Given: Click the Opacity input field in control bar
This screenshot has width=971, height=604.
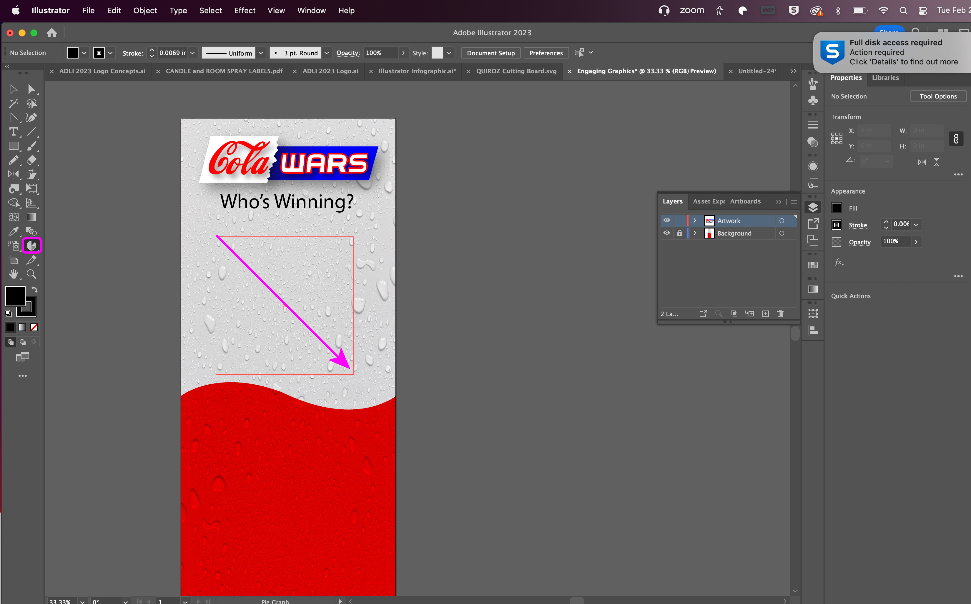Looking at the screenshot, I should 381,53.
